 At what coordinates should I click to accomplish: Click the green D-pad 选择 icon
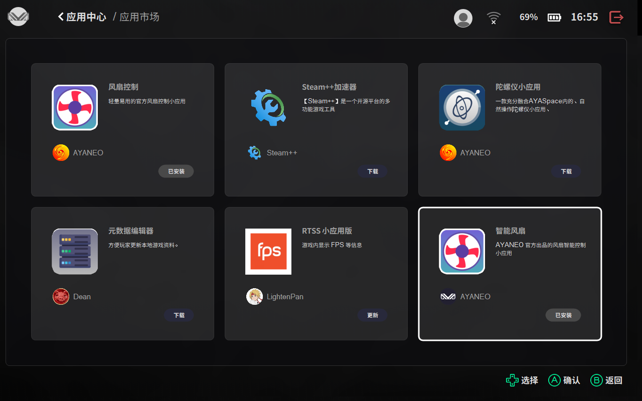click(512, 380)
